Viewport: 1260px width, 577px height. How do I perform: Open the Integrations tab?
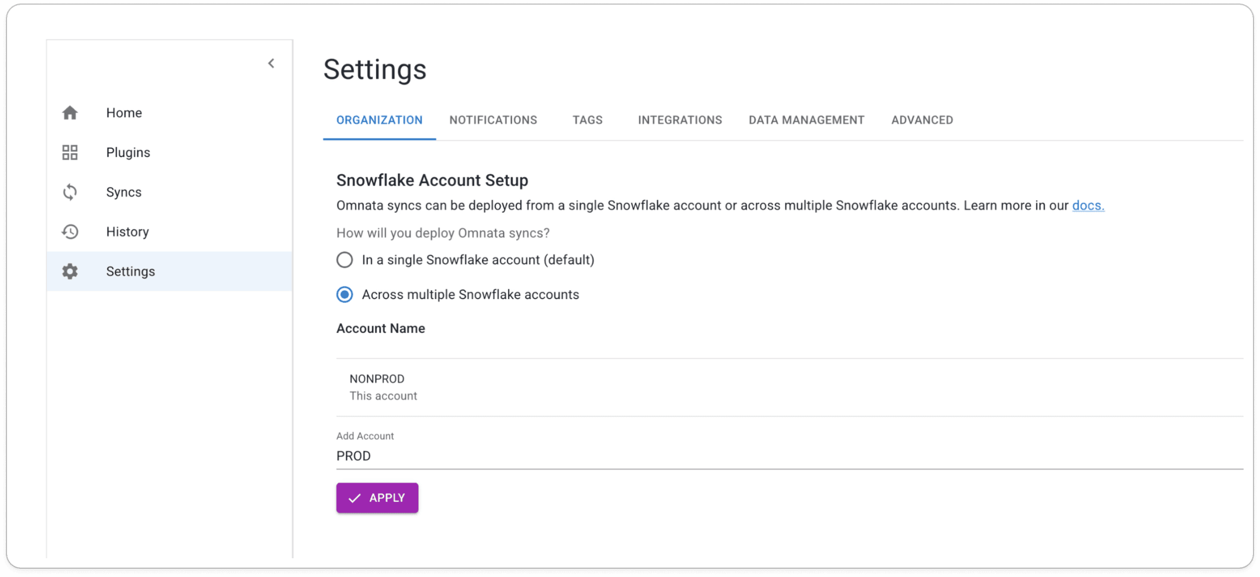pos(680,120)
